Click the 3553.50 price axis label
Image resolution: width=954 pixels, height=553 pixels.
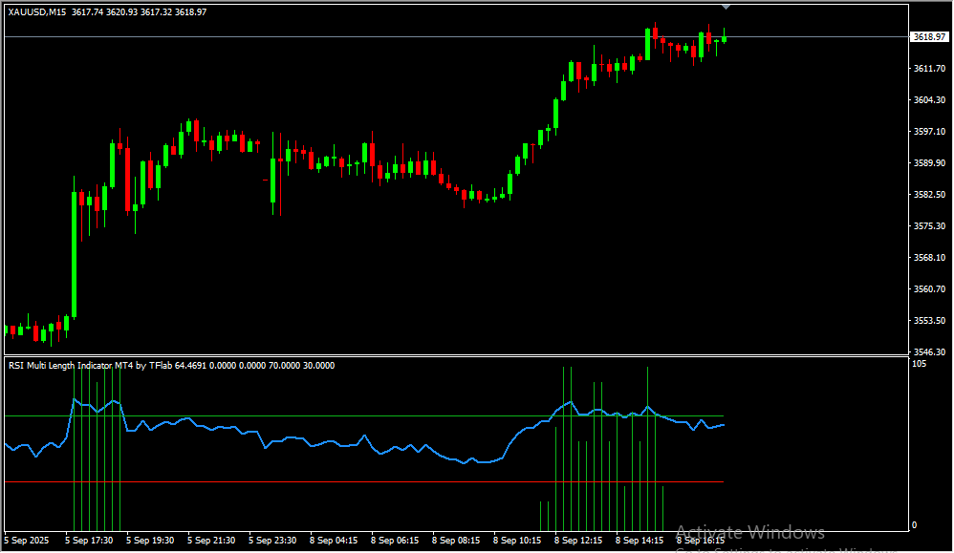pos(929,321)
